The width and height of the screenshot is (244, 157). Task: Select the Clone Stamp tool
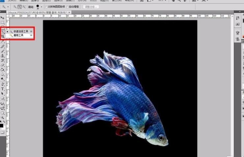point(3,56)
